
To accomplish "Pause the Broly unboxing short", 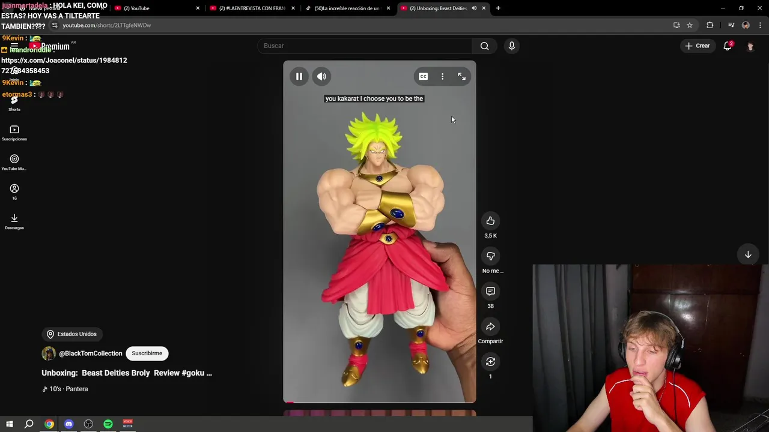I will click(299, 76).
